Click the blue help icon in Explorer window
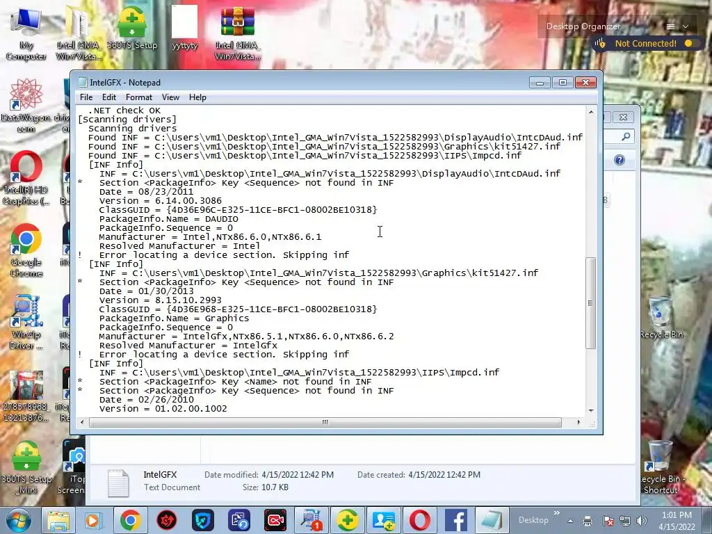Image resolution: width=712 pixels, height=534 pixels. point(620,160)
